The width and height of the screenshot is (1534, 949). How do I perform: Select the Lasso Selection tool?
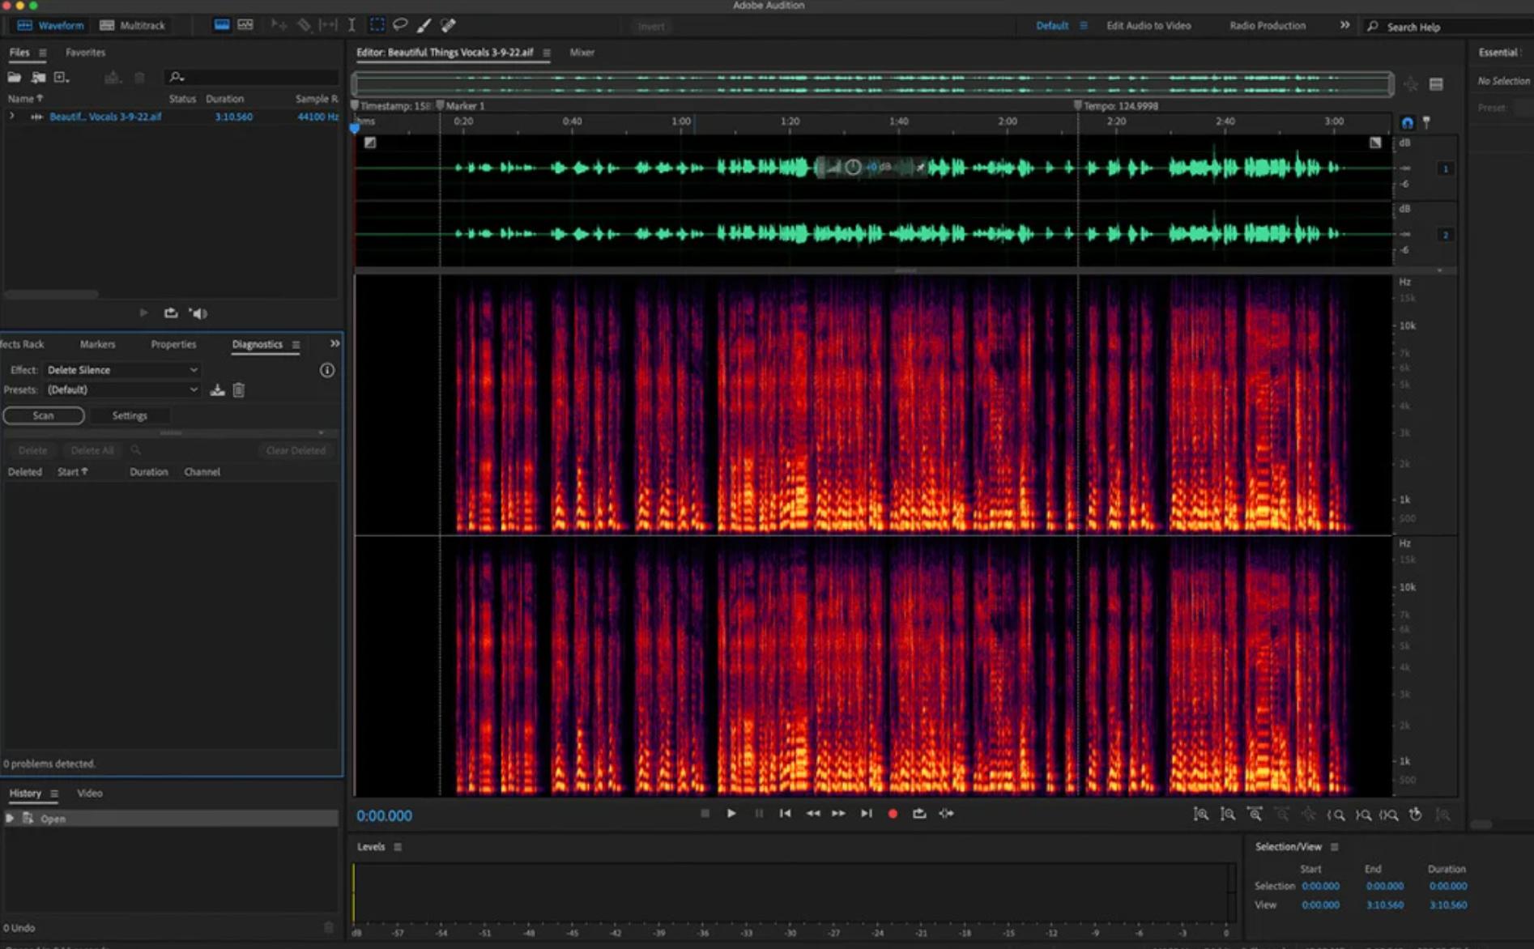point(399,25)
